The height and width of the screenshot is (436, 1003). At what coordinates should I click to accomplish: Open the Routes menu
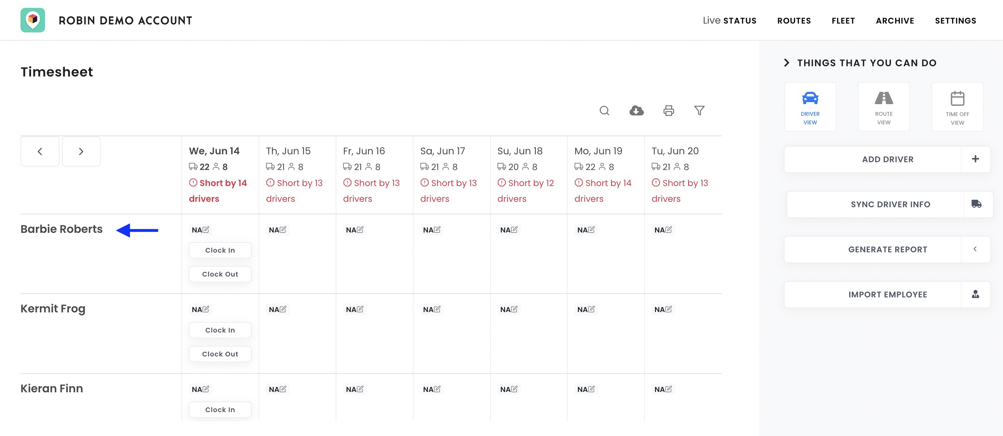pos(794,20)
